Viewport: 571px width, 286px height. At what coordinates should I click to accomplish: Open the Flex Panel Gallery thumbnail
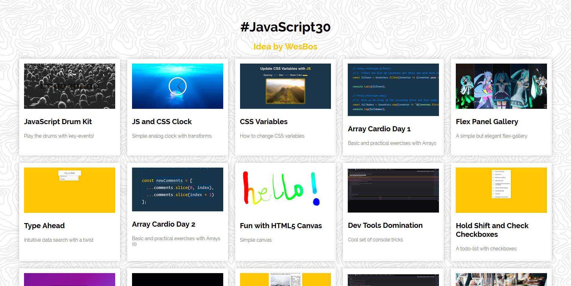tap(501, 86)
